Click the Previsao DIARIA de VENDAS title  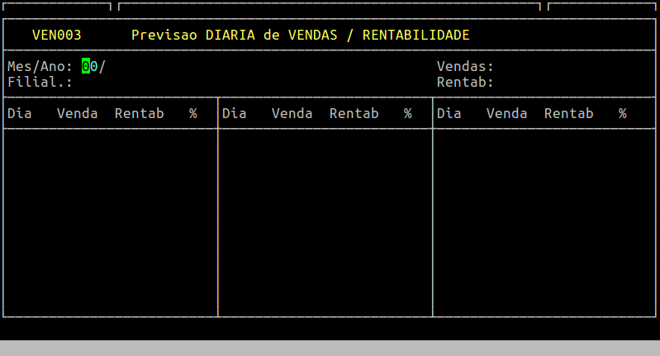pos(300,36)
